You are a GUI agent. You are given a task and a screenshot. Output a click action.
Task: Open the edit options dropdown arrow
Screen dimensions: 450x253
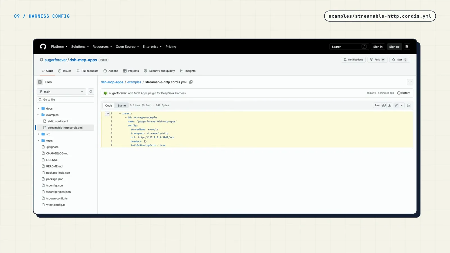tap(402, 105)
